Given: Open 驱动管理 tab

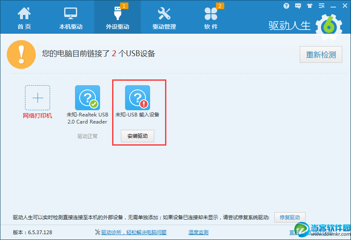Looking at the screenshot, I should [x=164, y=18].
